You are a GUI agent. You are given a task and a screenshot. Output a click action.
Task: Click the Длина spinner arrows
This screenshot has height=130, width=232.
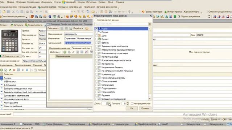(x=109, y=104)
